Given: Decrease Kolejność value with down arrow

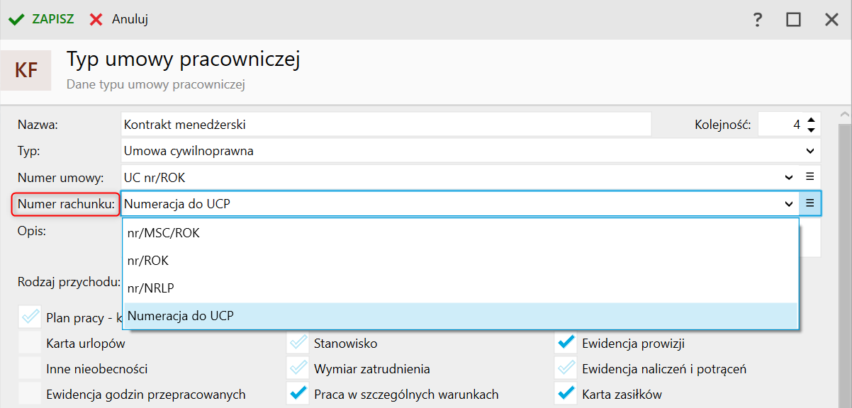Looking at the screenshot, I should pos(811,130).
